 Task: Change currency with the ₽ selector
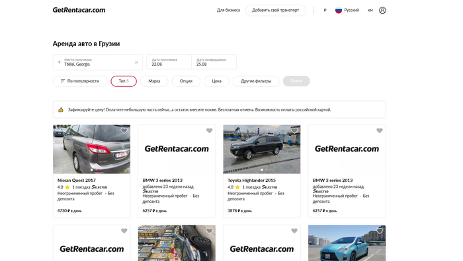point(325,11)
